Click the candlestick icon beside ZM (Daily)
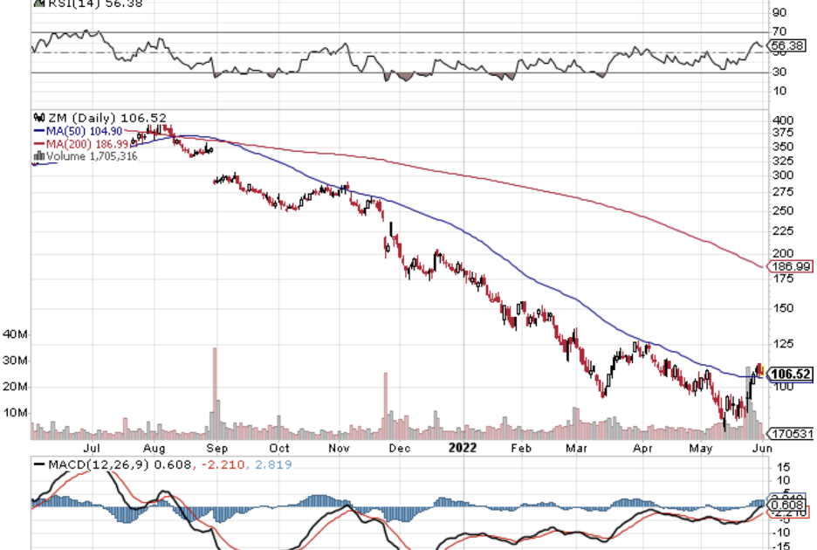The height and width of the screenshot is (550, 817). click(38, 118)
